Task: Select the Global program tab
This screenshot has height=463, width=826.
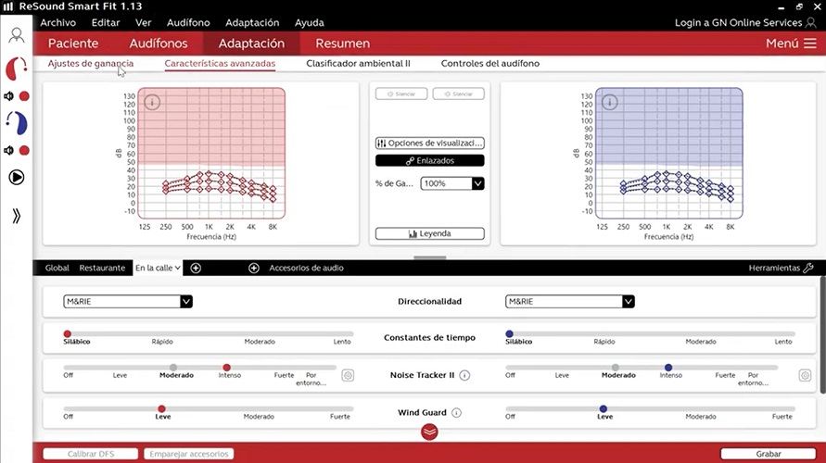Action: (57, 268)
